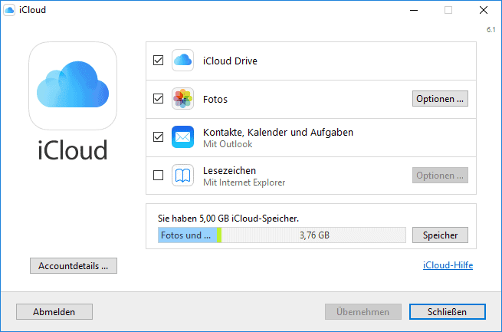Click the blue Mail envelope icon
Image resolution: width=502 pixels, height=332 pixels.
coord(182,137)
